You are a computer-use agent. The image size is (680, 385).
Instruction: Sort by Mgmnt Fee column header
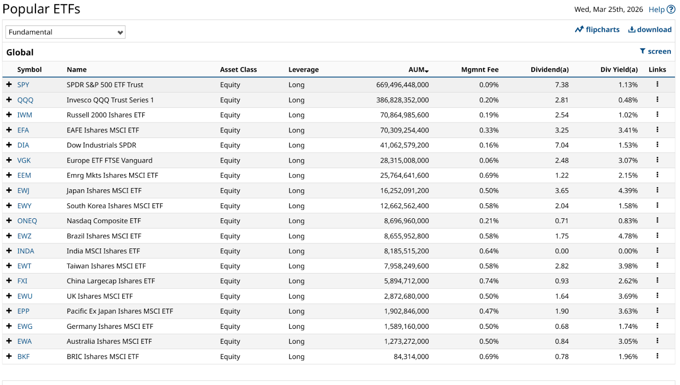point(479,70)
